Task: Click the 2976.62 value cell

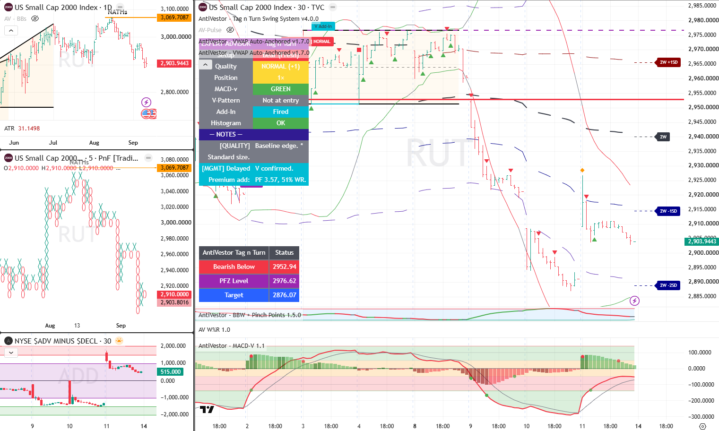Action: point(285,281)
